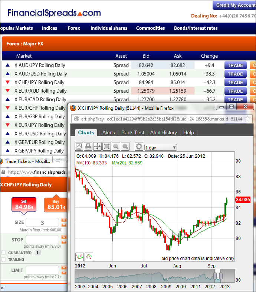This screenshot has width=256, height=292.
Task: Increase STOP with the up stepper
Action: tap(64, 237)
